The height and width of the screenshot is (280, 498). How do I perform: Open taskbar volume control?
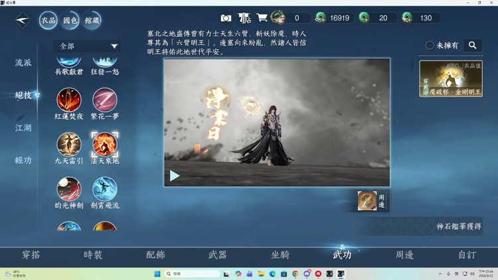point(472,273)
